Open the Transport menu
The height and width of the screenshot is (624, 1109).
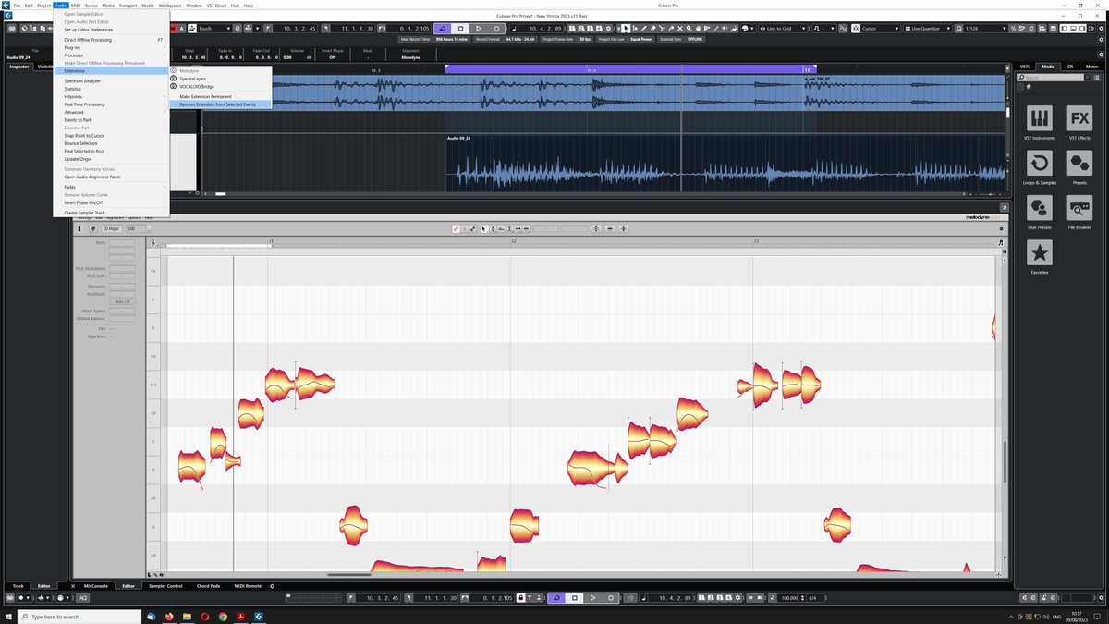click(x=128, y=6)
